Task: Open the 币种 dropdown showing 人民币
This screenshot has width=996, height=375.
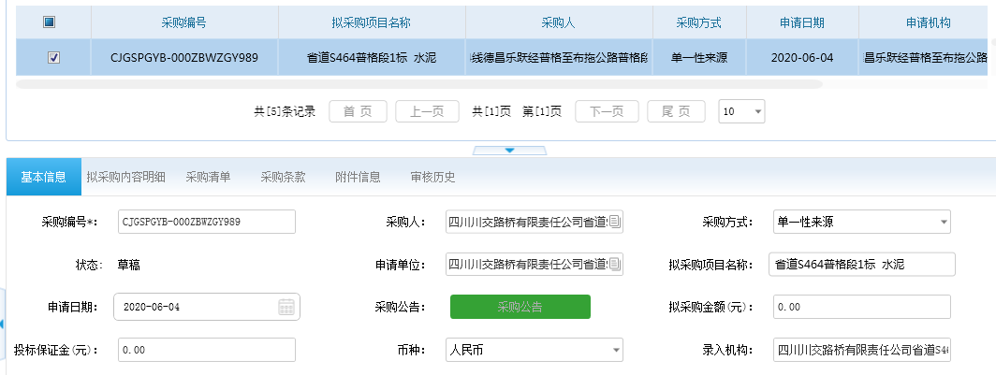Action: point(615,350)
